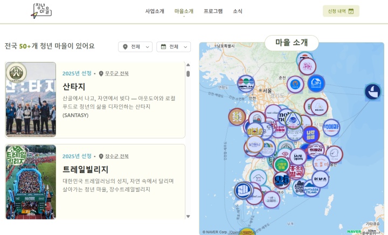The width and height of the screenshot is (388, 235).
Task: Open the 청년마을 home logo
Action: pos(41,11)
